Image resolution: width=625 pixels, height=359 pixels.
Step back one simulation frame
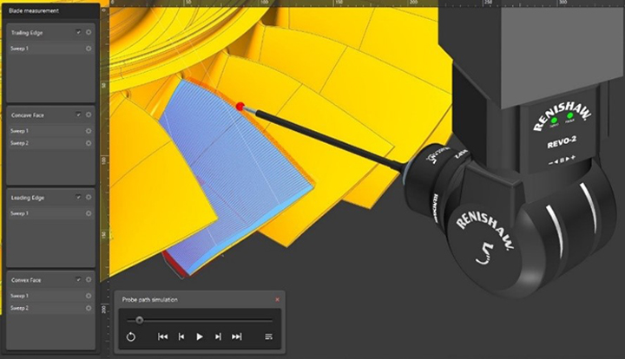[x=181, y=336]
